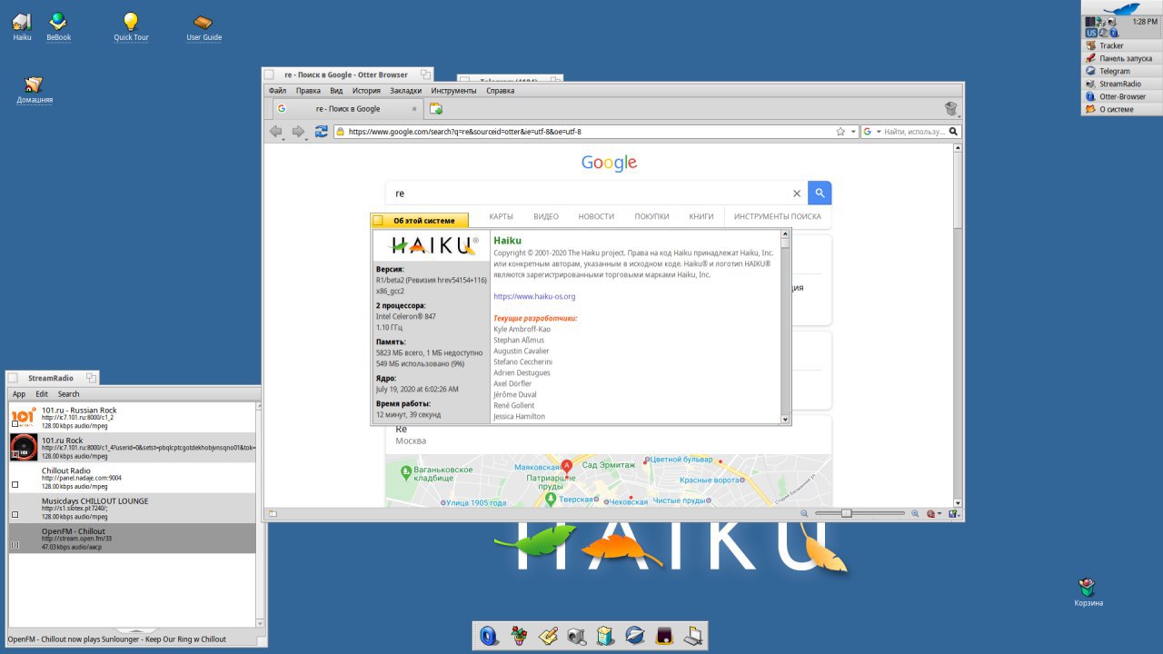This screenshot has width=1163, height=654.
Task: Open the Файл menu
Action: (277, 91)
